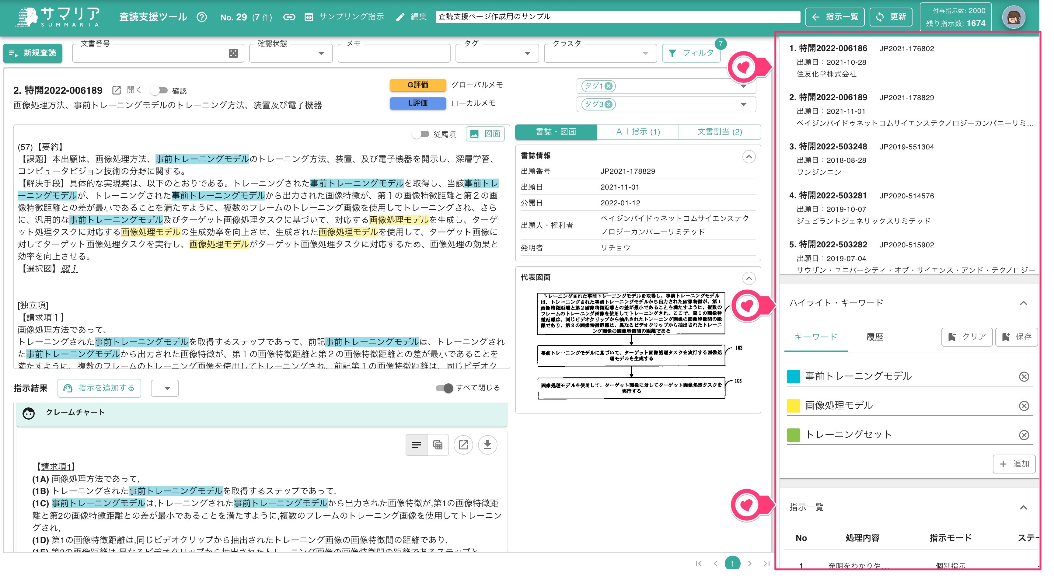1054x583 pixels.
Task: Open the クラスタ dropdown
Action: pos(645,53)
